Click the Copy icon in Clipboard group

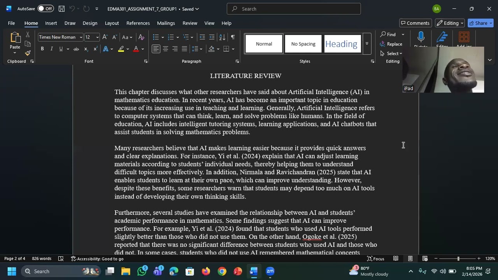tap(28, 44)
